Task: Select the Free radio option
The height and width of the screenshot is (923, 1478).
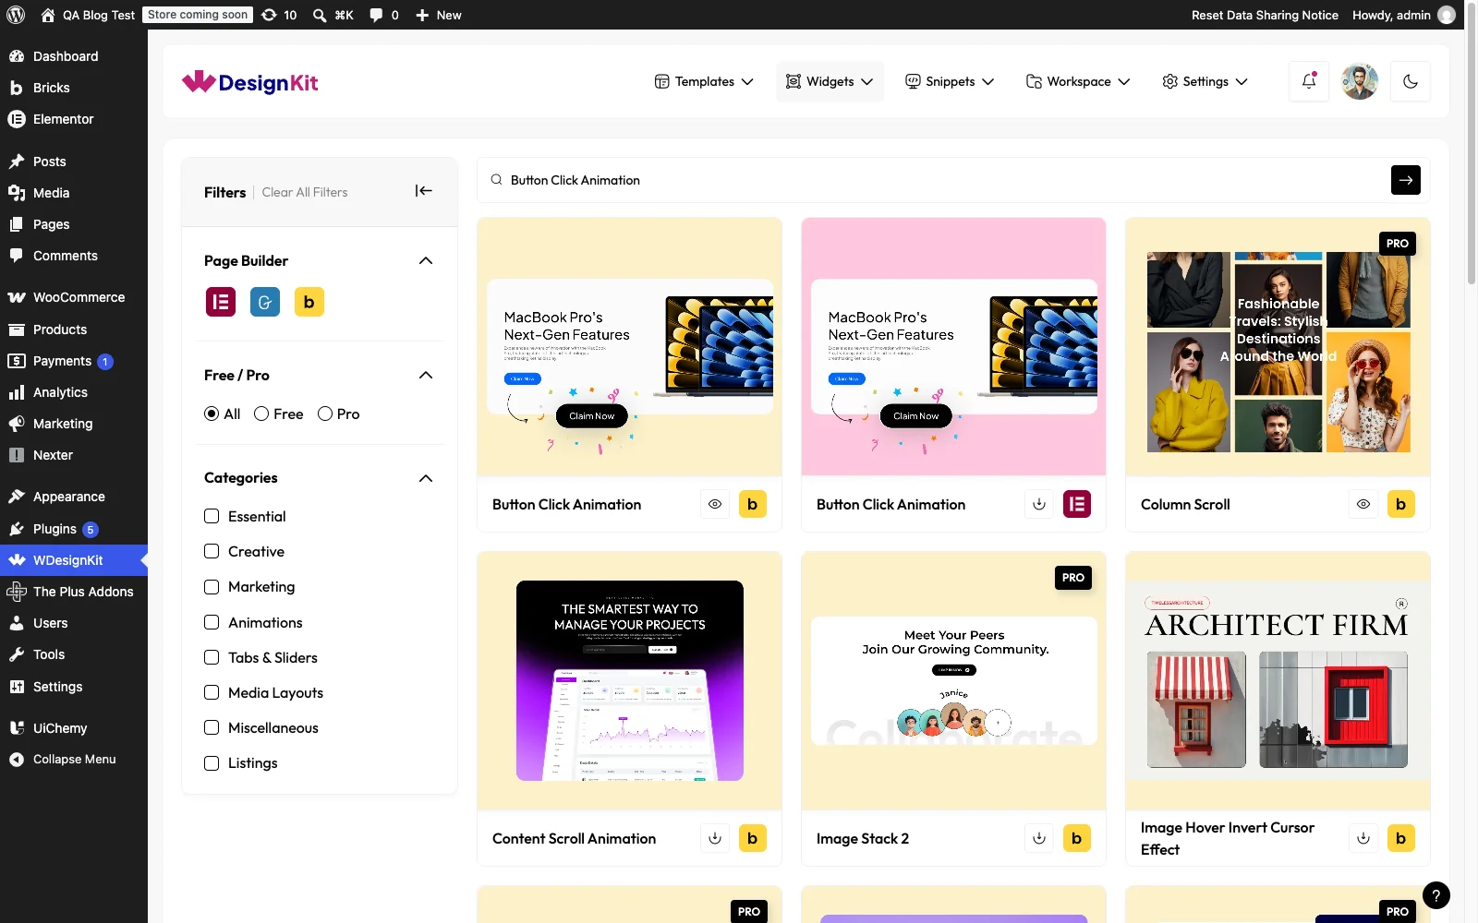Action: (x=261, y=414)
